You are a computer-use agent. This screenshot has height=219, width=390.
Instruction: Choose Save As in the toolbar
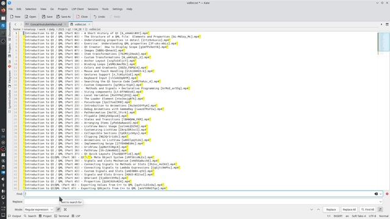pos(63,16)
